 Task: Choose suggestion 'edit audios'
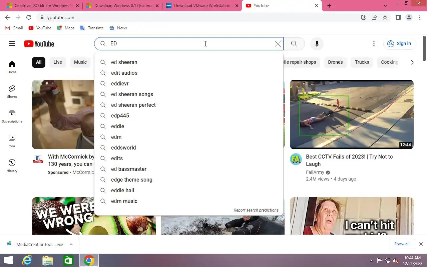point(189,73)
